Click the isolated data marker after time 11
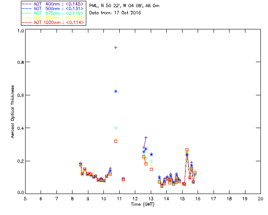The width and height of the screenshot is (268, 215). [x=123, y=179]
